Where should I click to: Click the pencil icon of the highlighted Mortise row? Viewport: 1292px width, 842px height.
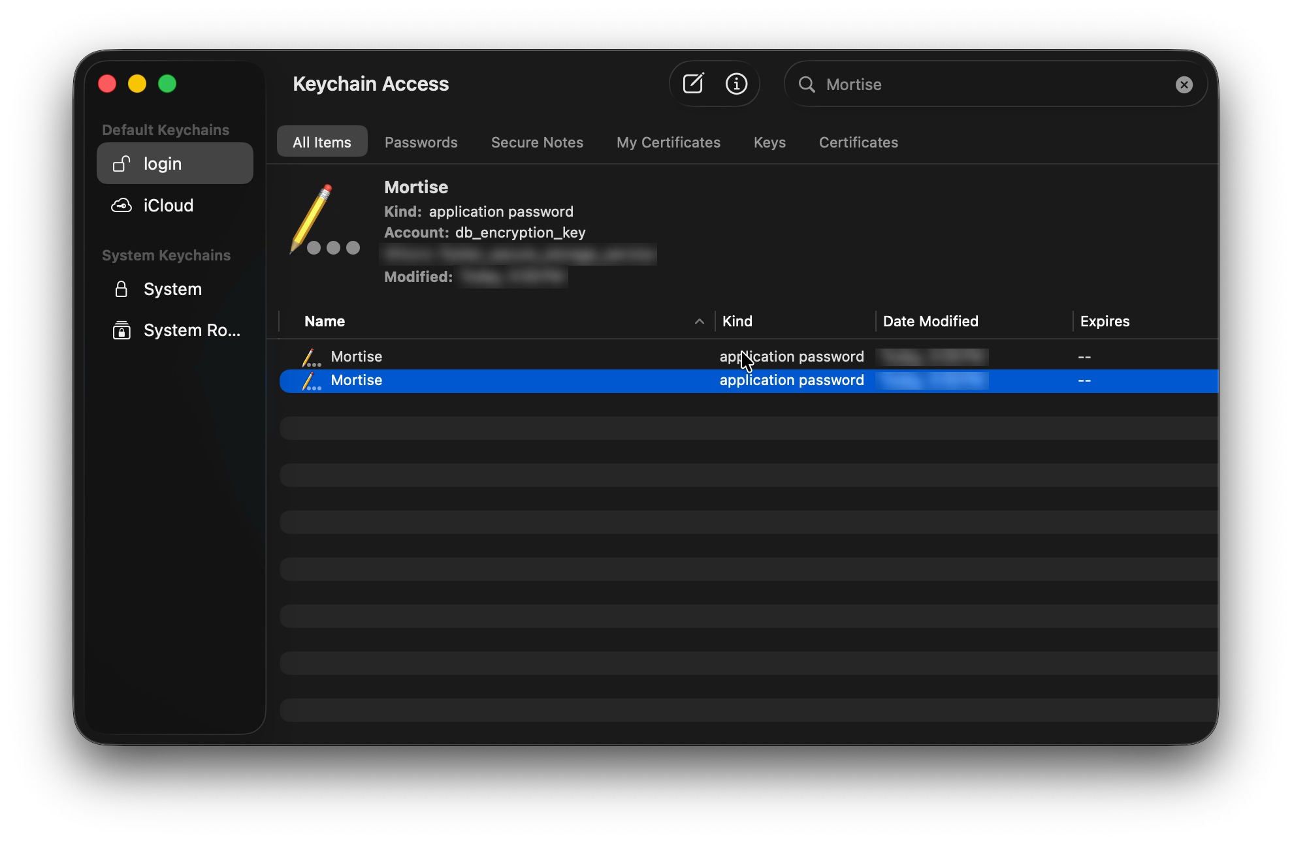coord(311,381)
